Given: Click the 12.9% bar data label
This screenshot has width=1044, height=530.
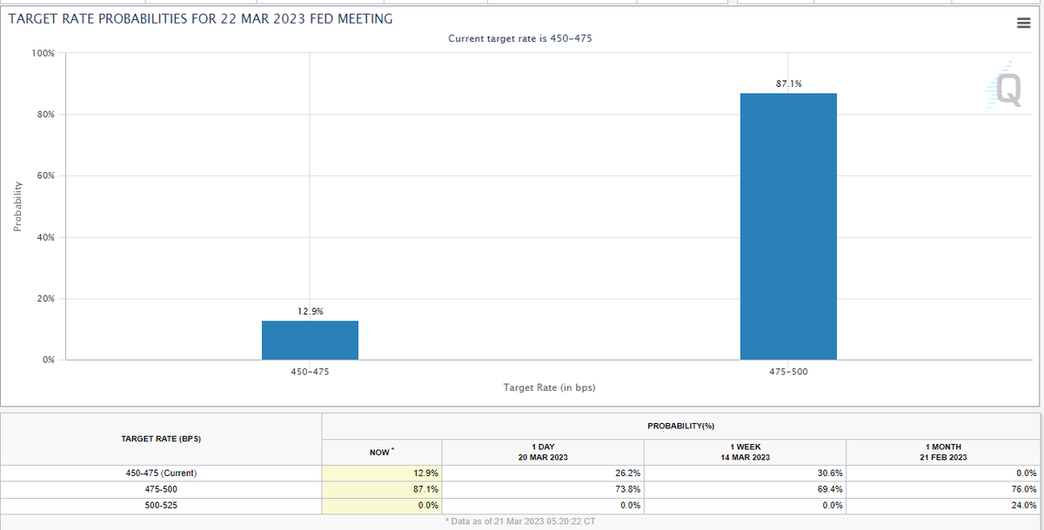Looking at the screenshot, I should click(310, 311).
